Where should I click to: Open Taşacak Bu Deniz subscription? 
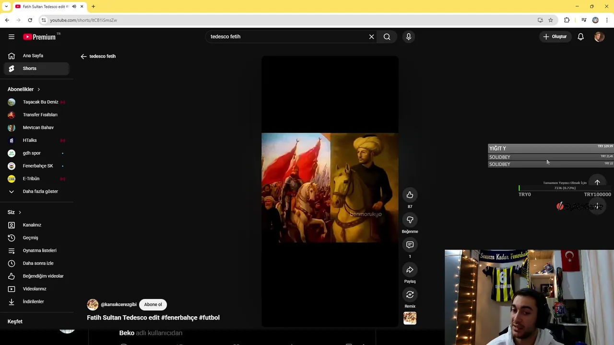click(x=36, y=102)
